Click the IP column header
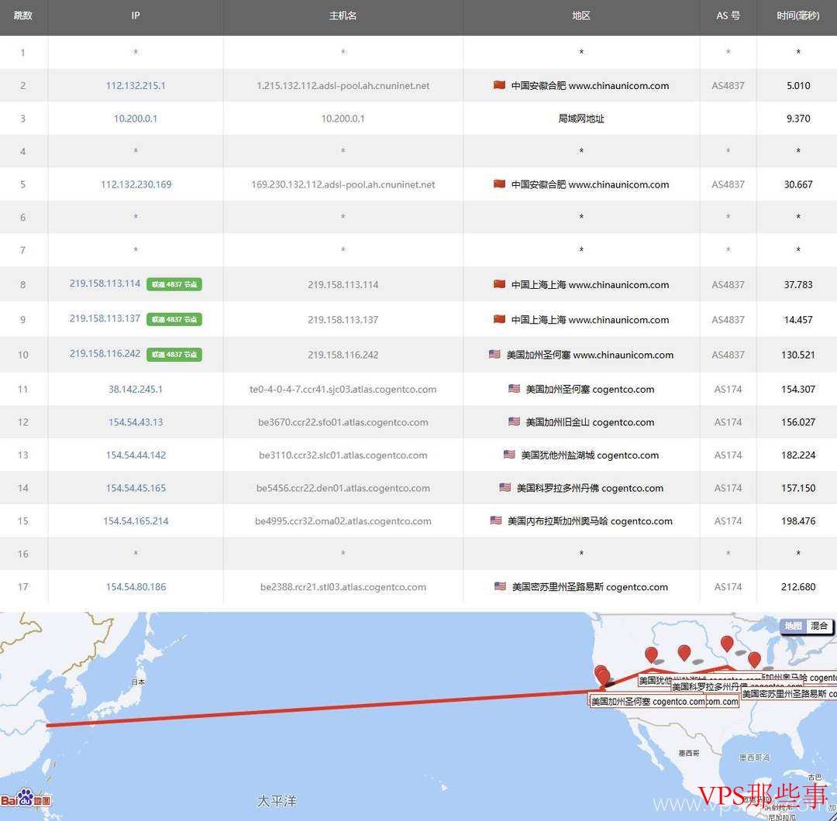The width and height of the screenshot is (837, 821). (x=136, y=15)
